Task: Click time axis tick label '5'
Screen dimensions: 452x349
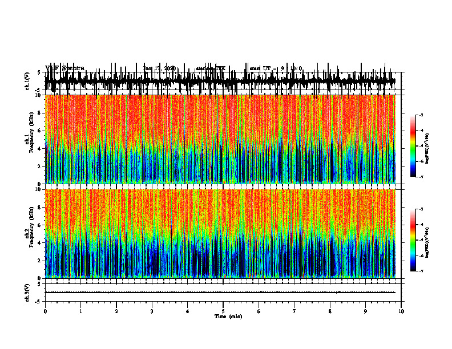Action: coord(223,311)
